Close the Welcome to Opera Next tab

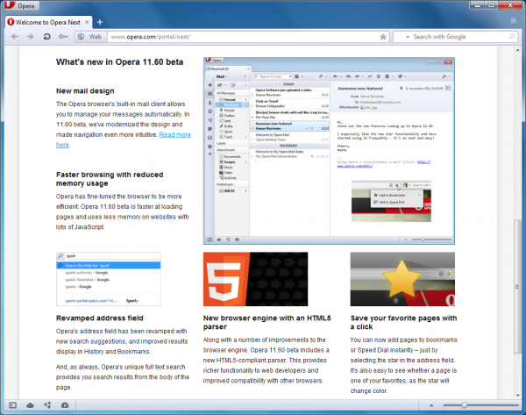(87, 22)
